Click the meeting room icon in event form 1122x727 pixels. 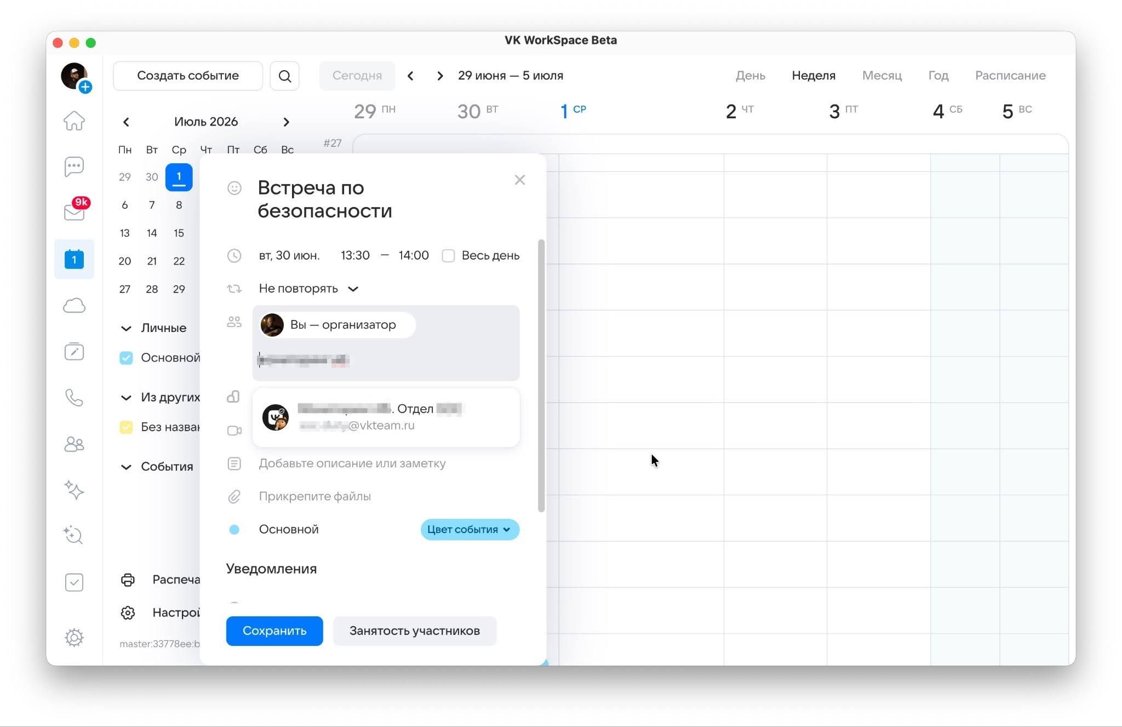233,397
